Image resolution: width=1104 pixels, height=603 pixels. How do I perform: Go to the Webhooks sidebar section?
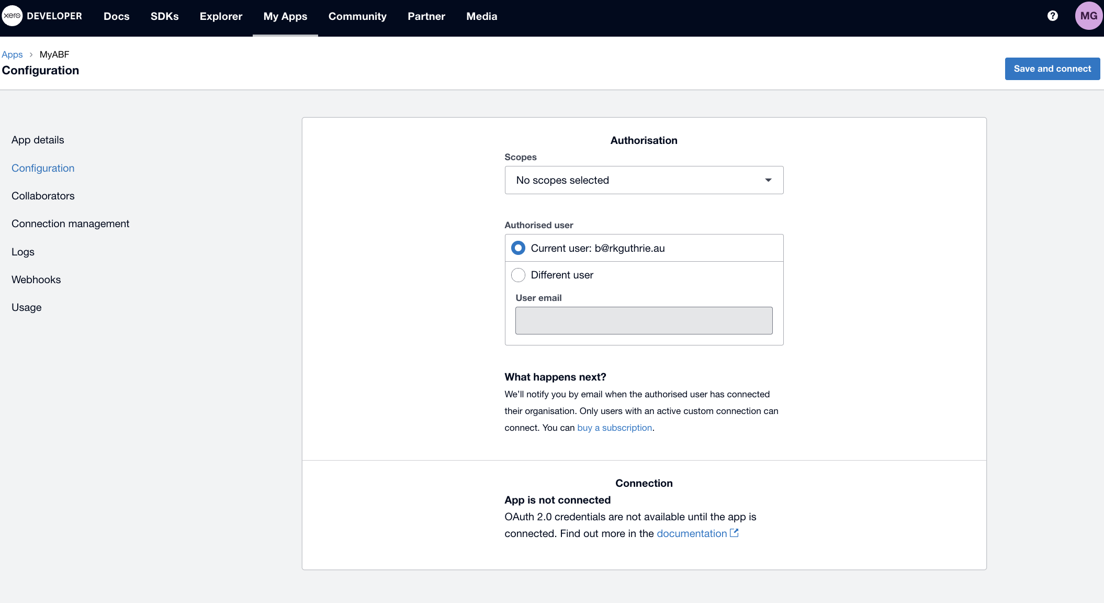(x=36, y=280)
